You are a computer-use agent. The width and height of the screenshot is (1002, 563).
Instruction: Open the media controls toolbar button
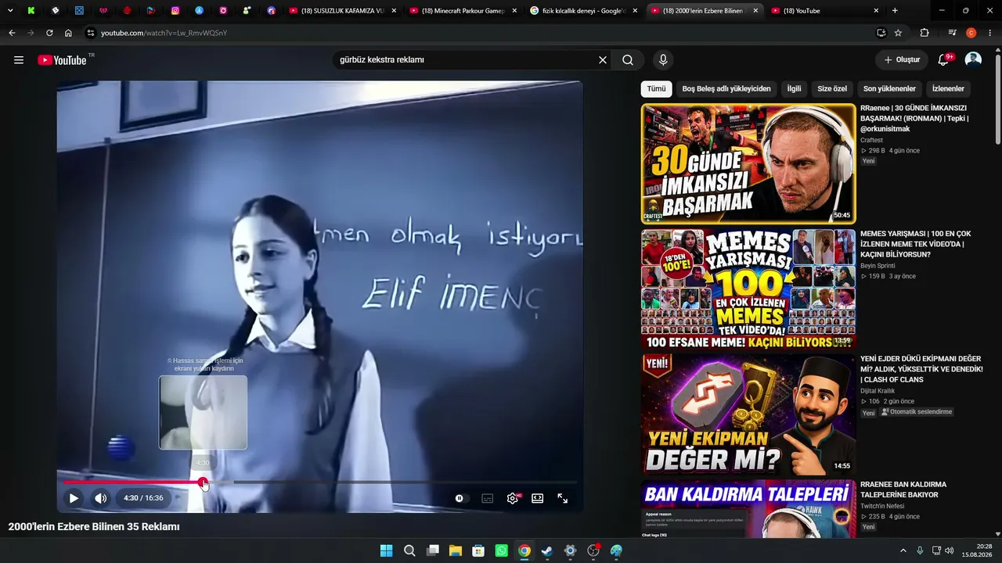tap(952, 33)
